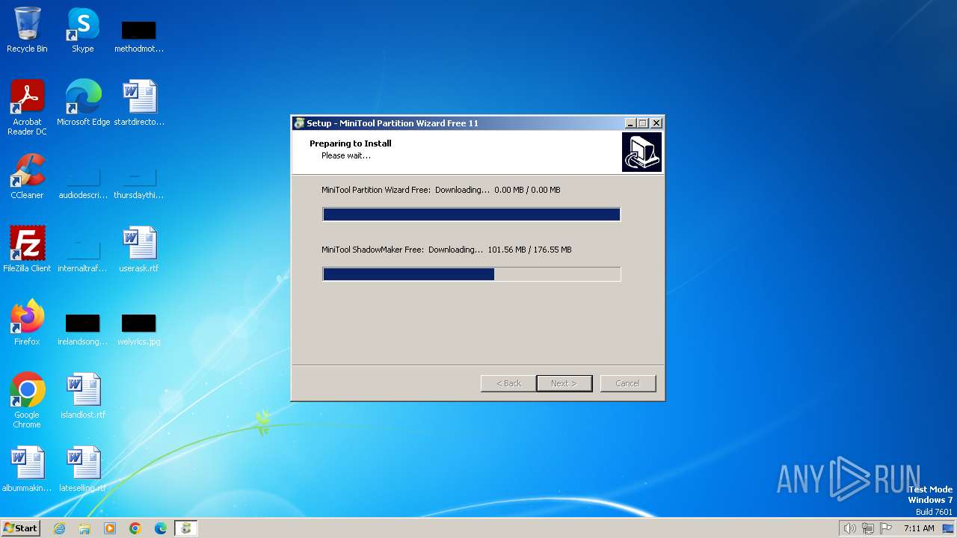Select the internaltraf desktop file
Screen dimensions: 957x538
(x=83, y=254)
